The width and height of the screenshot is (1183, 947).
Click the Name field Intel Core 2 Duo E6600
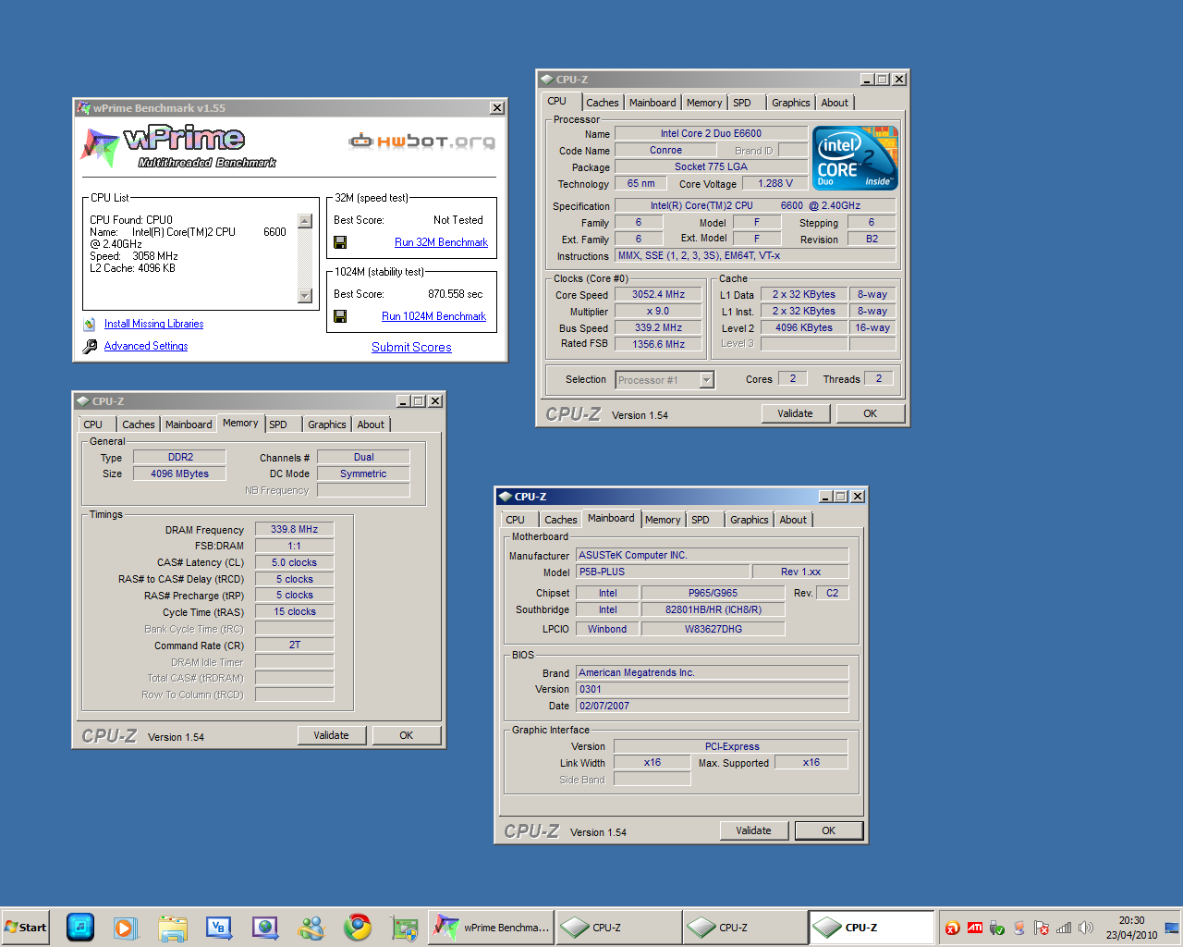[x=711, y=133]
